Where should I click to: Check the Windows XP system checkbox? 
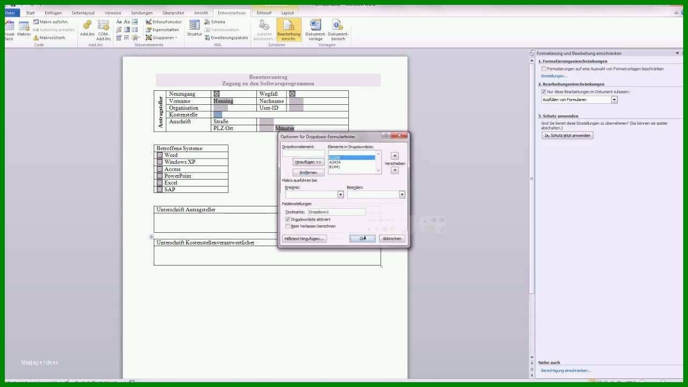pos(160,162)
